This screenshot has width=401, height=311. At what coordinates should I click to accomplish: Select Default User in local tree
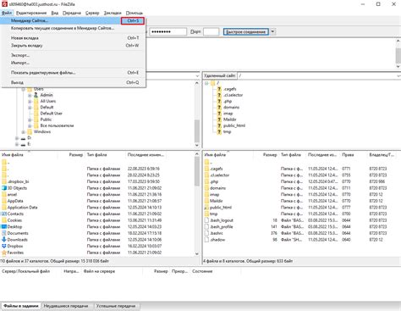(x=51, y=114)
